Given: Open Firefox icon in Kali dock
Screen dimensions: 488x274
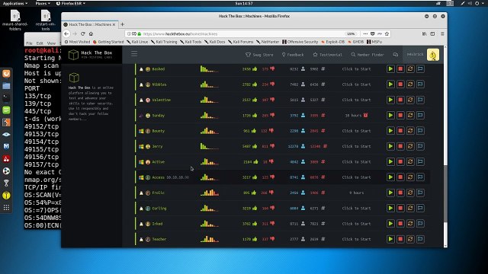Looking at the screenshot, I should [x=6, y=74].
